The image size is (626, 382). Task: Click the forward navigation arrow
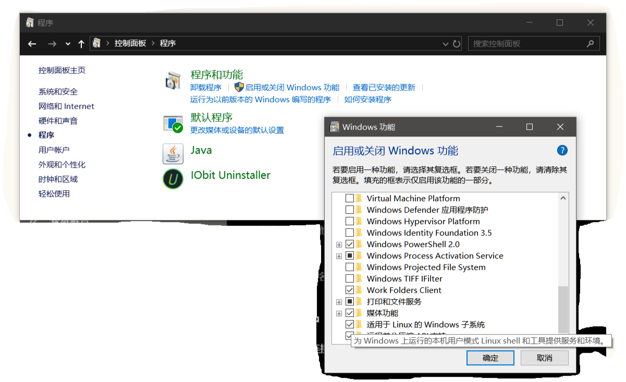tap(52, 44)
